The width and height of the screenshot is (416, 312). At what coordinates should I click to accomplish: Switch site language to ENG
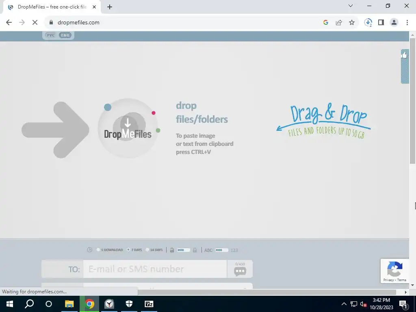tap(65, 35)
